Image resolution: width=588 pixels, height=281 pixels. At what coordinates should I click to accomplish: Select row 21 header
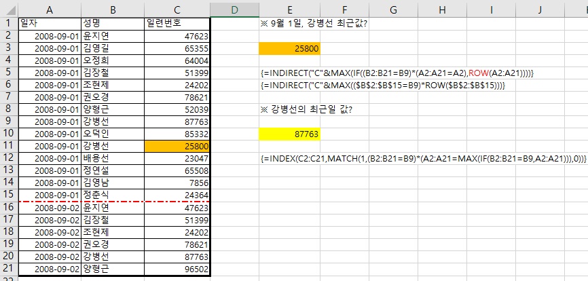point(9,268)
